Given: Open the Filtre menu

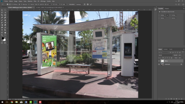Looking at the screenshot, I should (35, 1).
